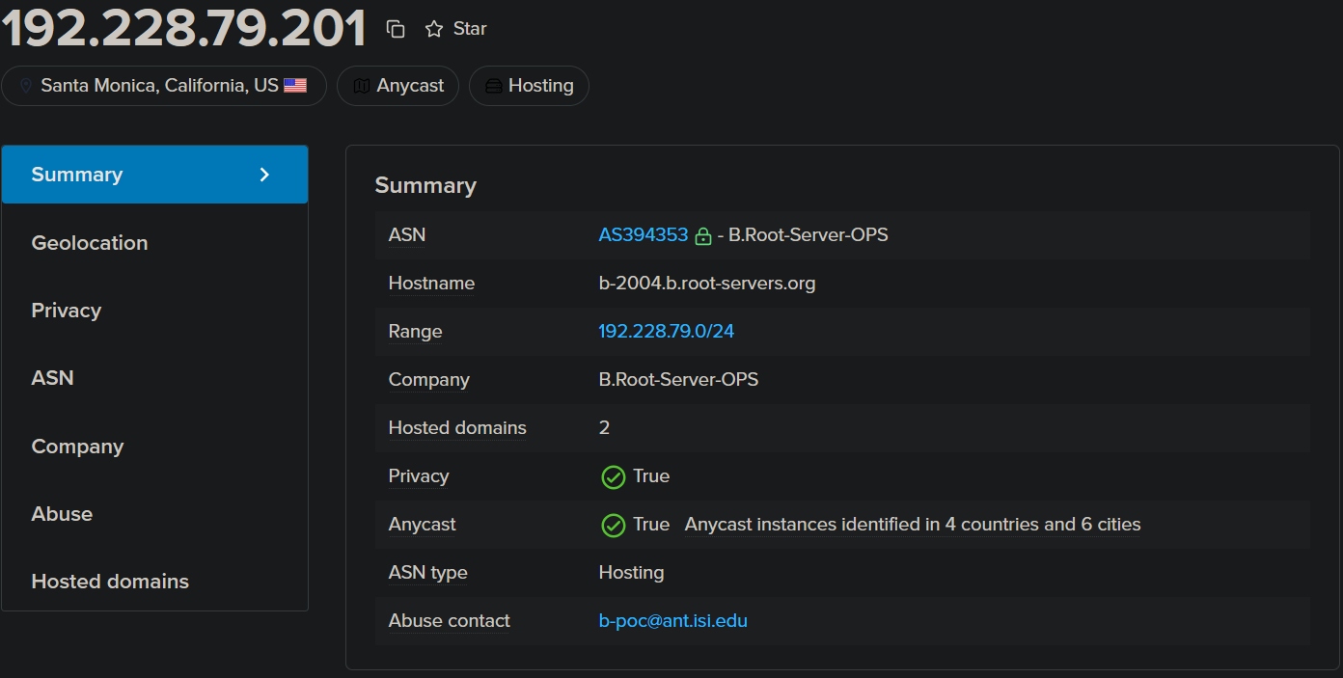Open the AS394353 link
This screenshot has width=1343, height=678.
point(643,235)
